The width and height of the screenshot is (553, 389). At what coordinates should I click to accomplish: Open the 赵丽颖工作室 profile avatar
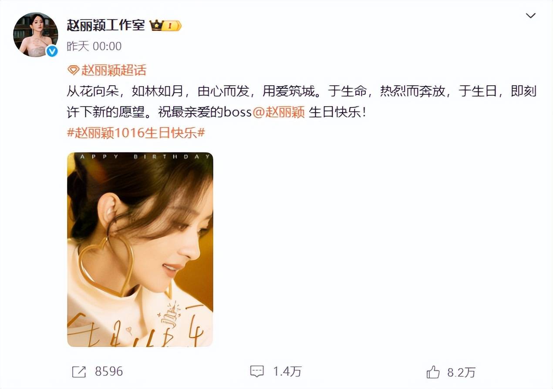tap(36, 34)
